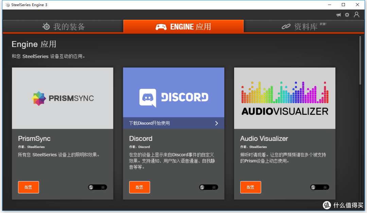This screenshot has height=213, width=367.
Task: Click the 作者: Discord author line
Action: coord(140,147)
